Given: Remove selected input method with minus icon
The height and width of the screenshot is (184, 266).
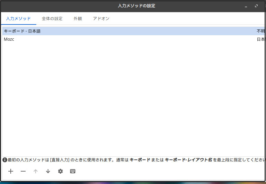Looking at the screenshot, I should (x=23, y=171).
